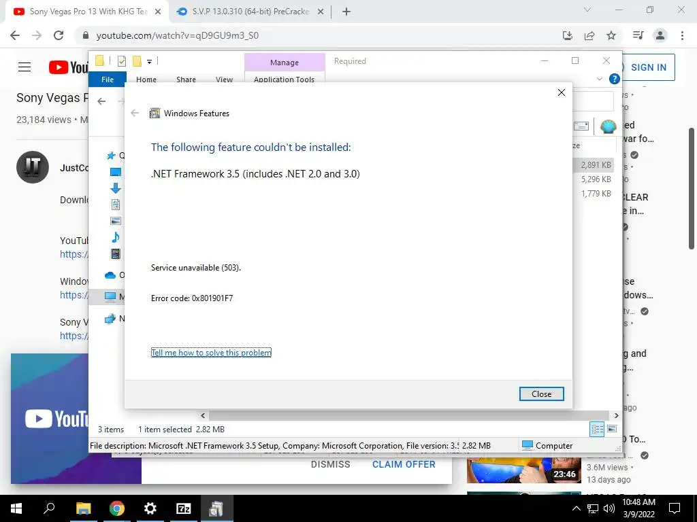This screenshot has width=697, height=522.
Task: Click the Close button in Windows Features
Action: coord(541,394)
